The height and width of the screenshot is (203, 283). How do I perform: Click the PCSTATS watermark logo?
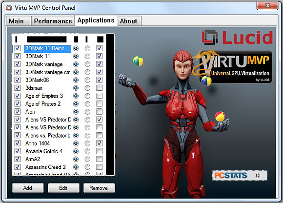click(x=240, y=175)
